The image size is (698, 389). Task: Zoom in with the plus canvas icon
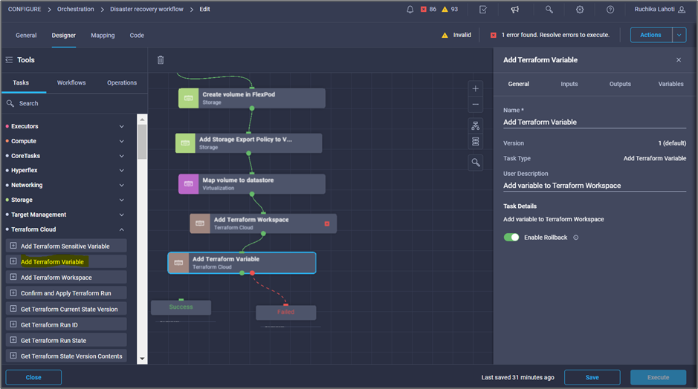(476, 88)
